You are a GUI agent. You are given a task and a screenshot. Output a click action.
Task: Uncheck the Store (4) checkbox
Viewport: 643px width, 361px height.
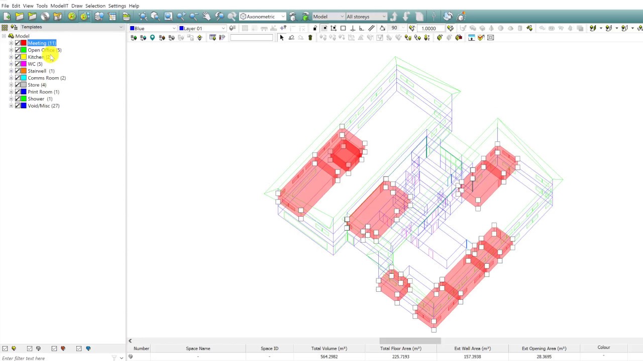[18, 85]
